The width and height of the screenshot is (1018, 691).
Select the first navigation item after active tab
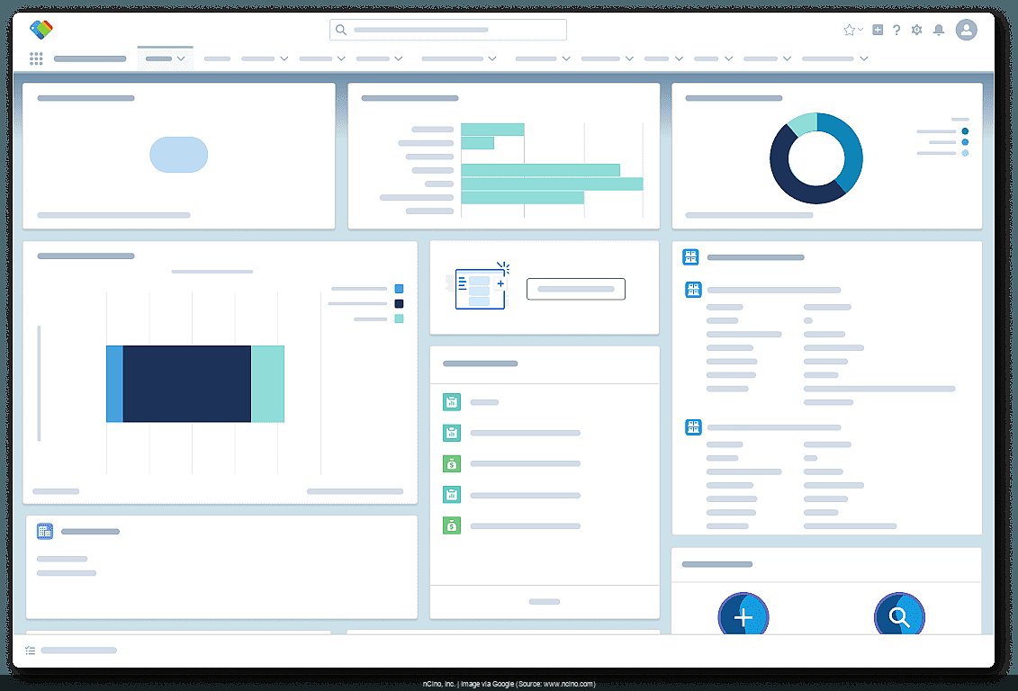[x=217, y=58]
